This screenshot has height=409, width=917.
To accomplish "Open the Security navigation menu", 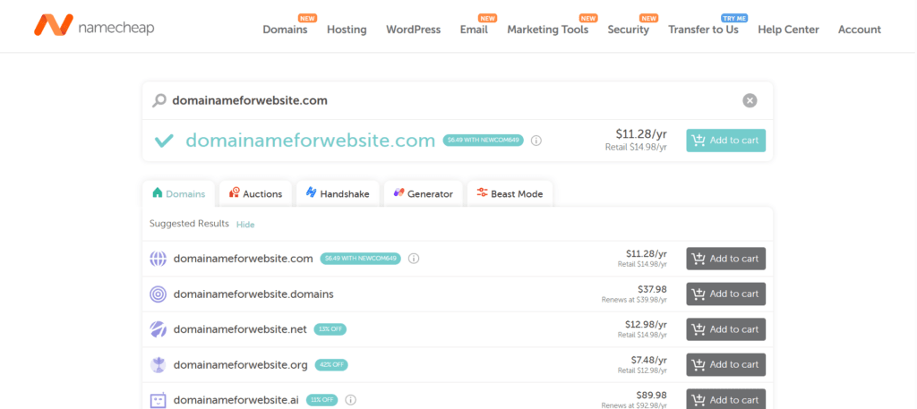I will (628, 30).
